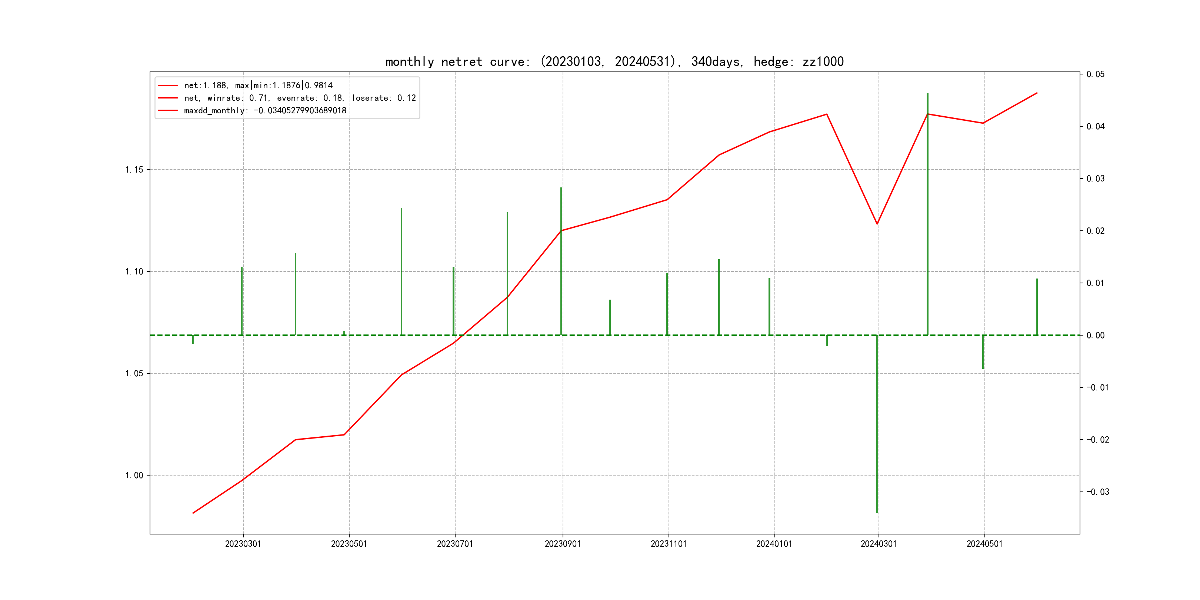
Task: Click the 20230901 x-axis label
Action: pyautogui.click(x=562, y=544)
